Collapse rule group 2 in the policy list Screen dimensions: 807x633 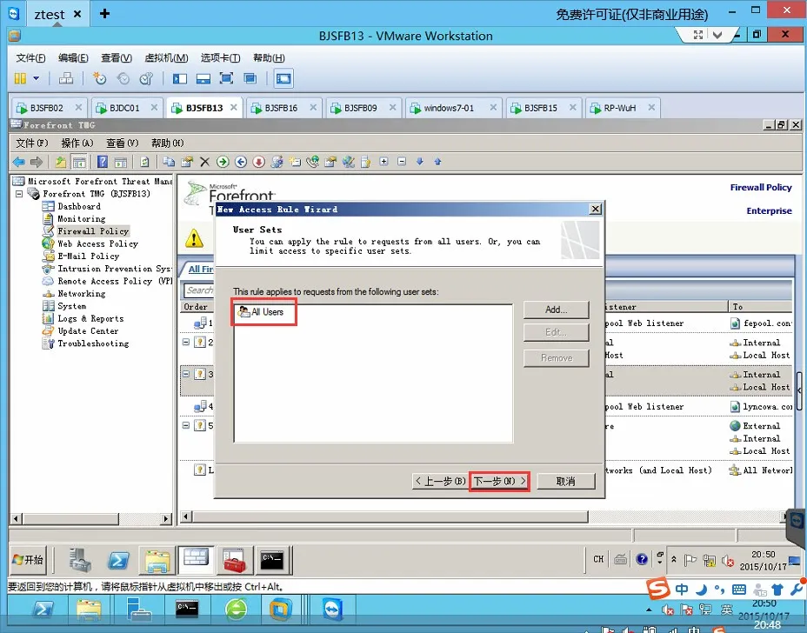pyautogui.click(x=186, y=343)
